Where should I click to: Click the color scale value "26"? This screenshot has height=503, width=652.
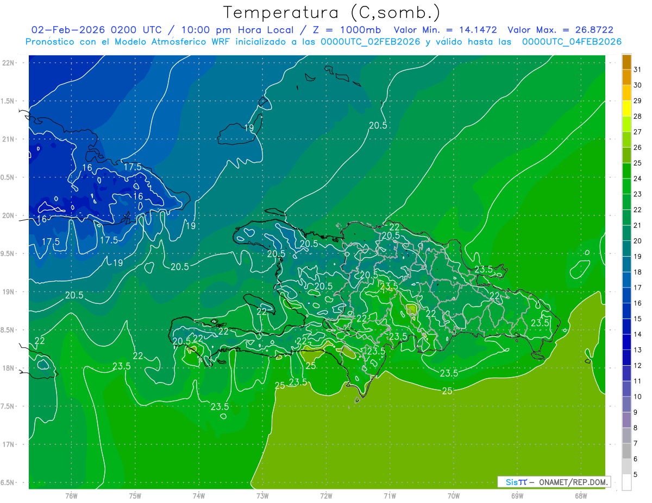[638, 148]
